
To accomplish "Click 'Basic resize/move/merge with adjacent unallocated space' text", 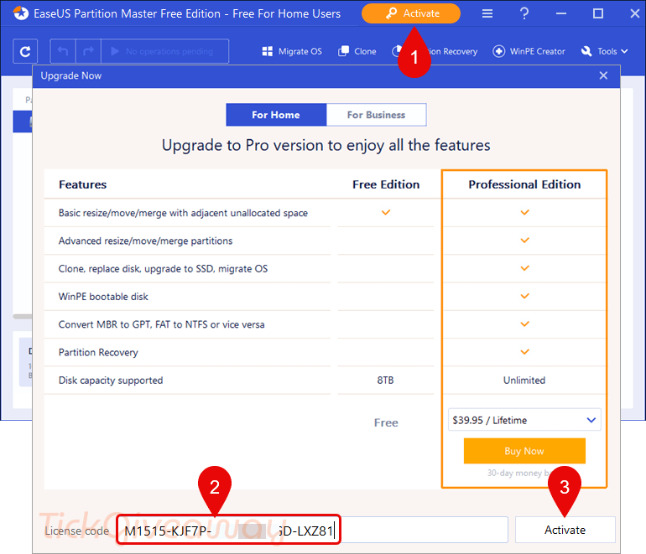I will (x=183, y=213).
